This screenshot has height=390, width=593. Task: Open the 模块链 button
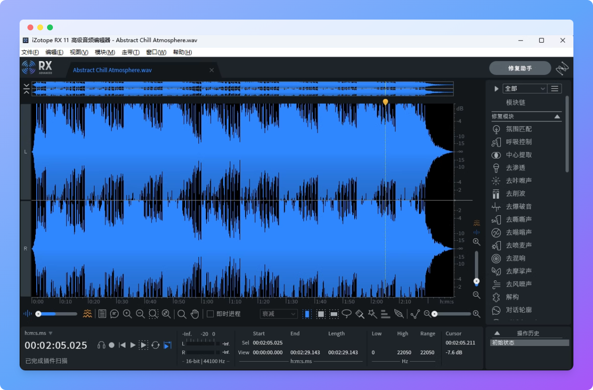tap(516, 103)
